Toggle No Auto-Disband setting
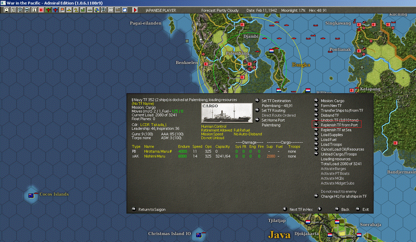 248,134
